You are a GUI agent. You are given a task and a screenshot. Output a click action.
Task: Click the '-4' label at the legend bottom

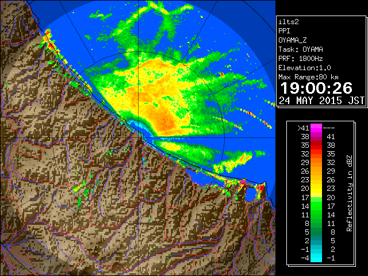pyautogui.click(x=305, y=258)
